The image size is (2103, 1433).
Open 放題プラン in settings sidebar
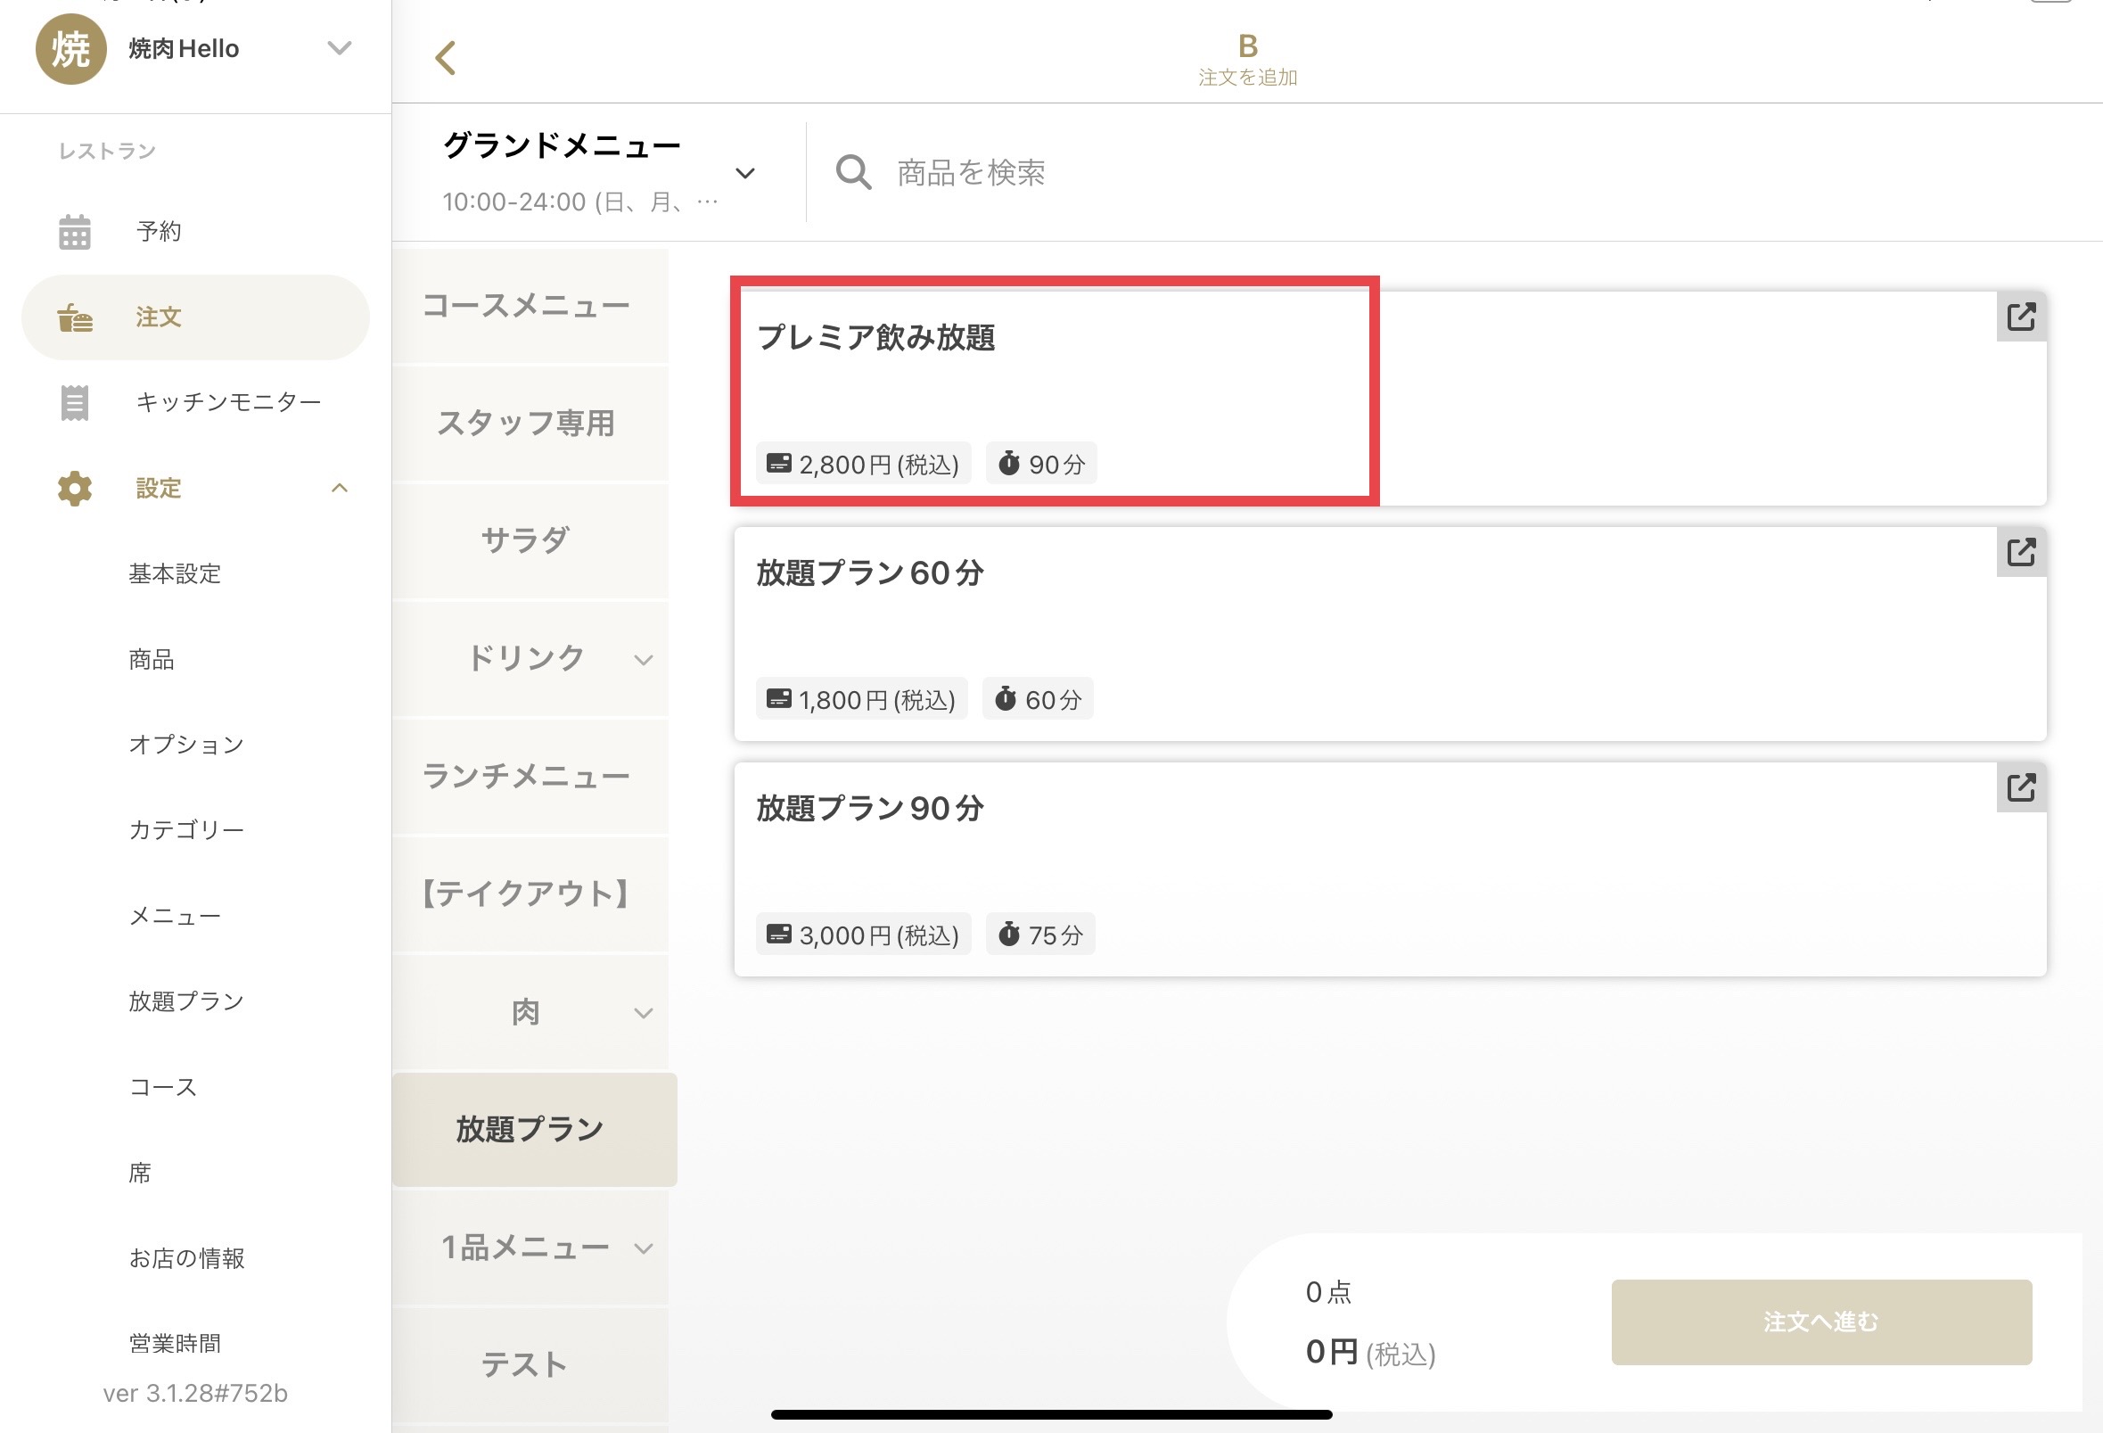186,1001
